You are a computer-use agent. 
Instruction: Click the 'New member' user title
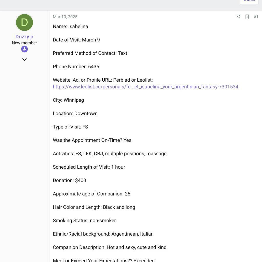[25, 43]
